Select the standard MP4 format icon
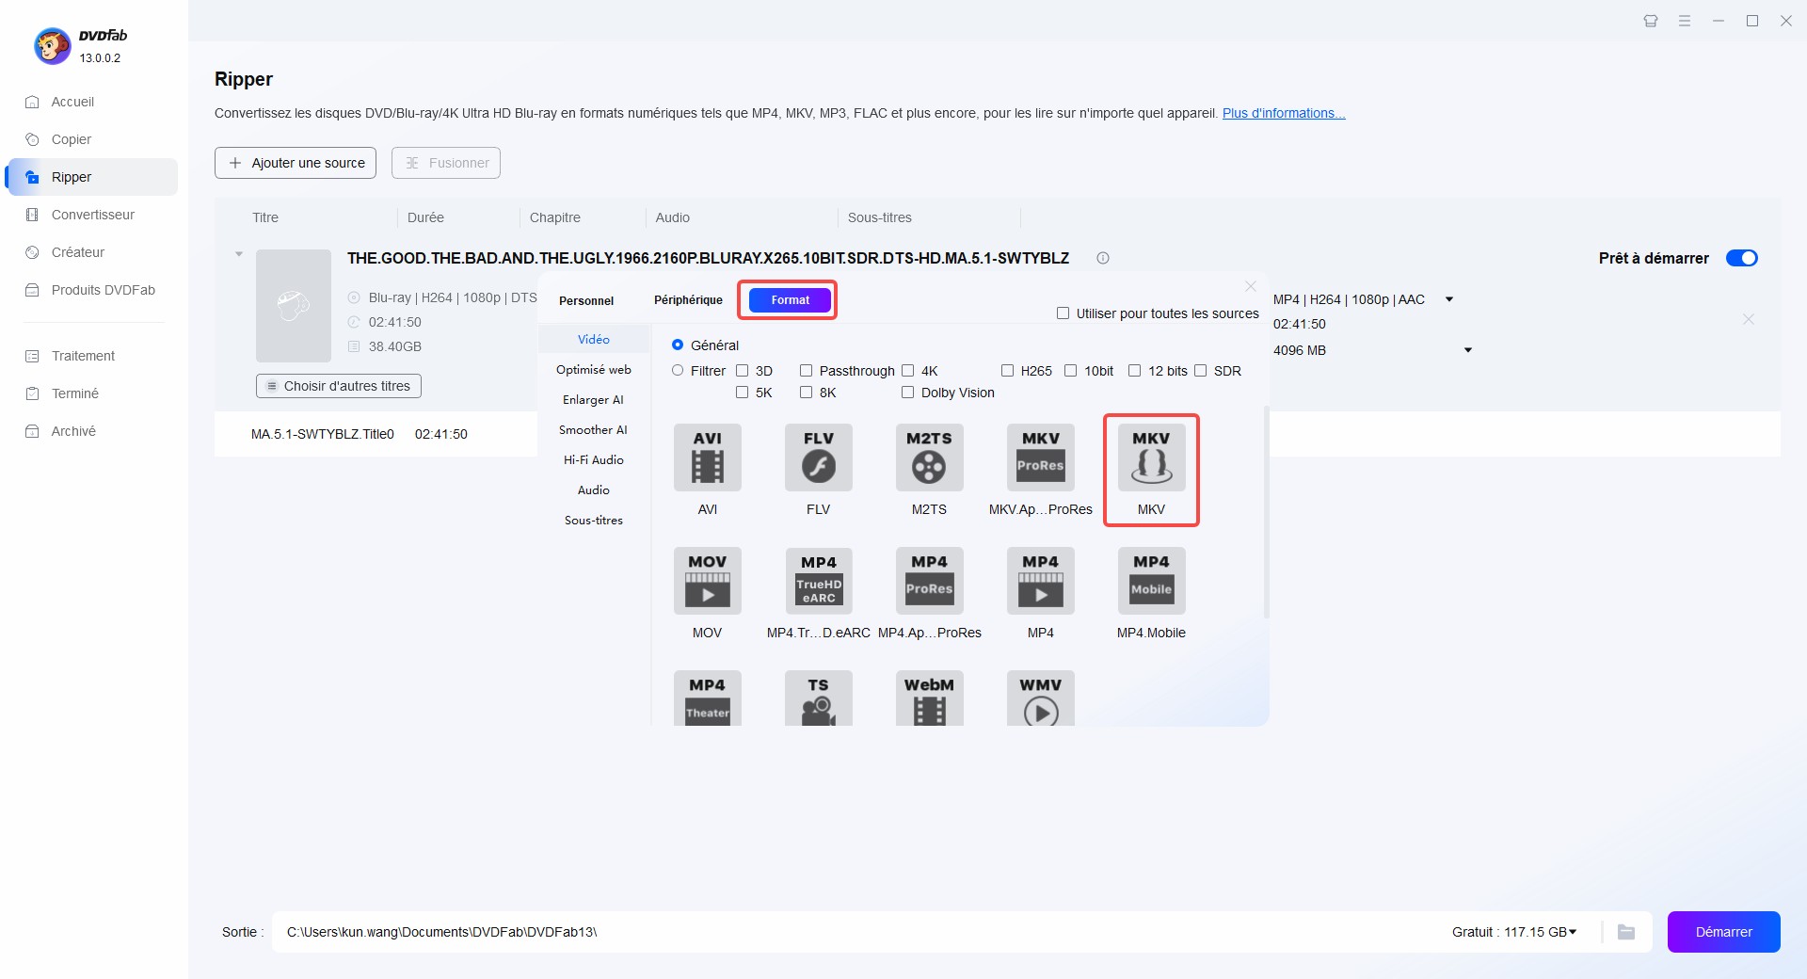The width and height of the screenshot is (1807, 979). tap(1040, 581)
